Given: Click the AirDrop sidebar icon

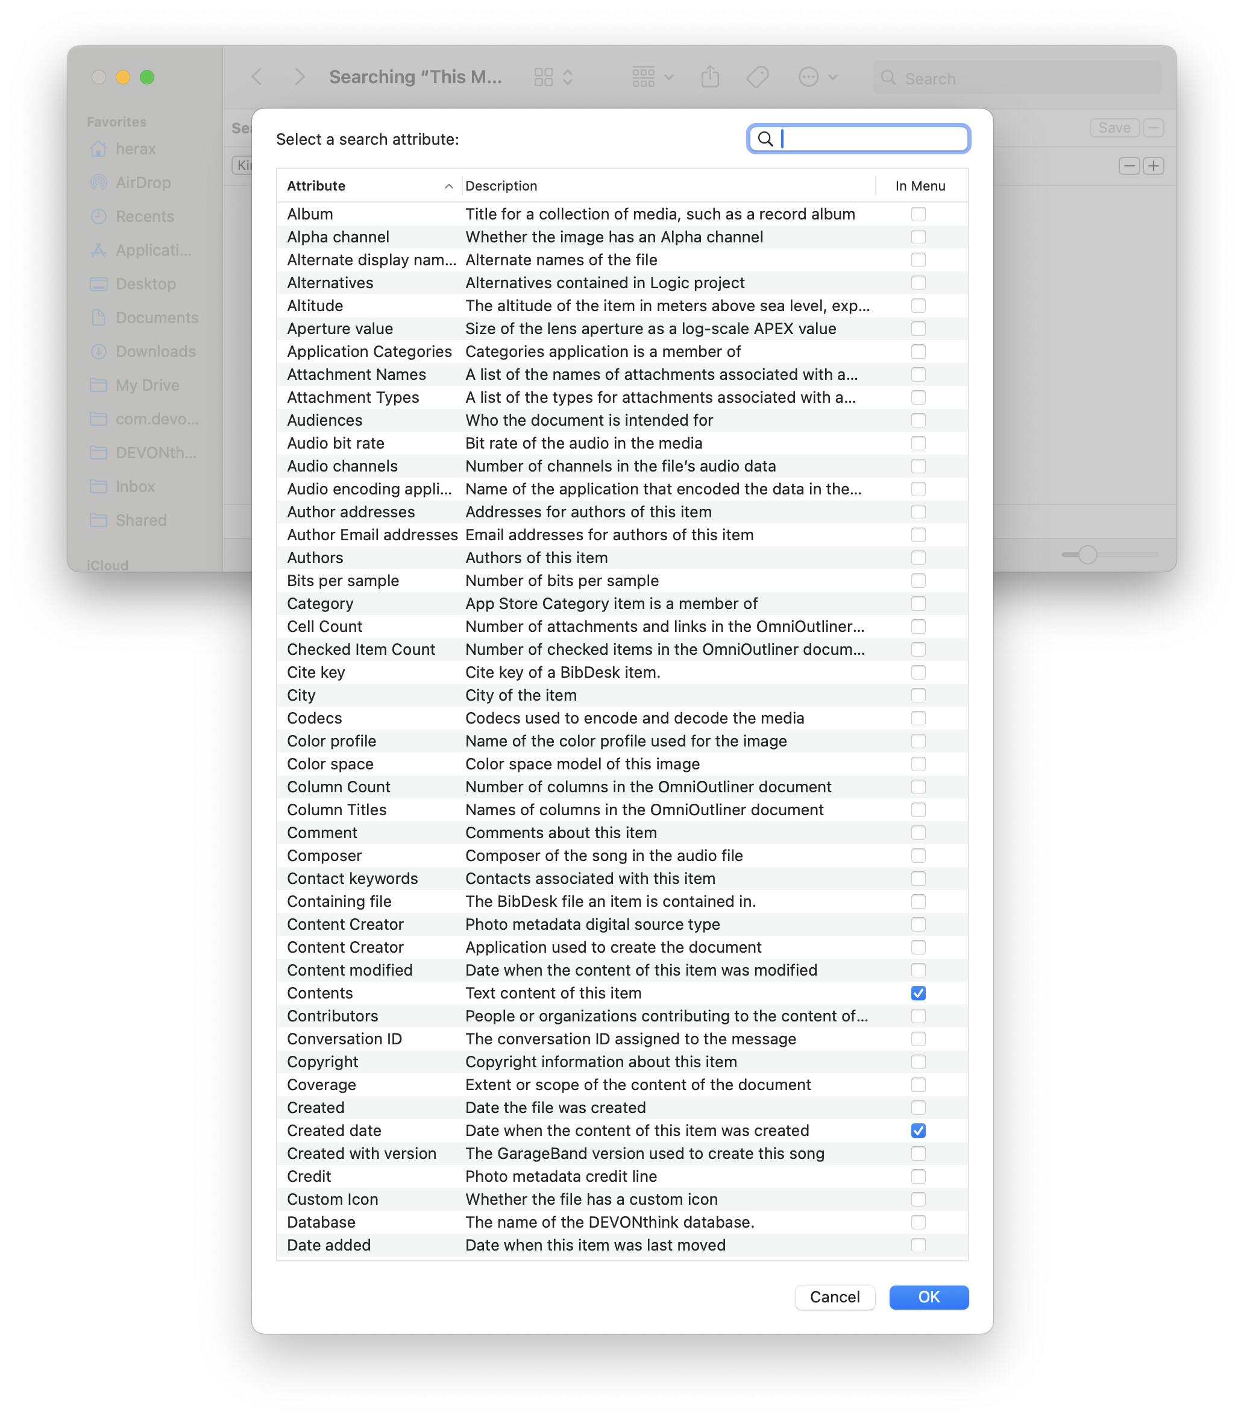Looking at the screenshot, I should point(99,183).
